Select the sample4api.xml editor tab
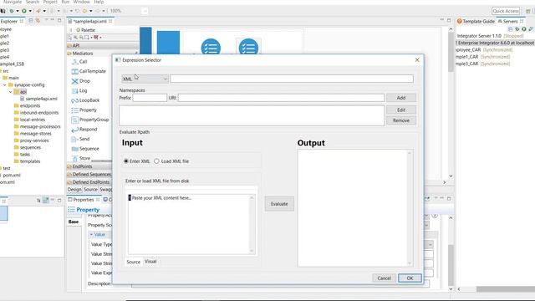 click(x=90, y=21)
